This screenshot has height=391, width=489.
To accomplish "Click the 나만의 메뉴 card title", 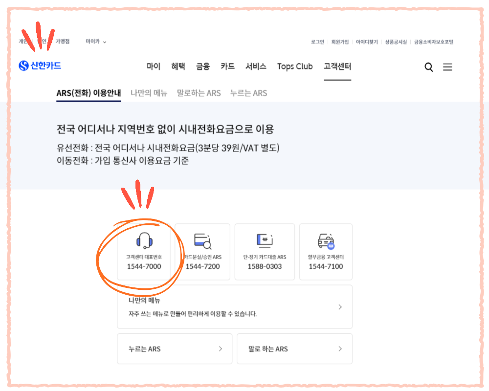I will tap(144, 300).
